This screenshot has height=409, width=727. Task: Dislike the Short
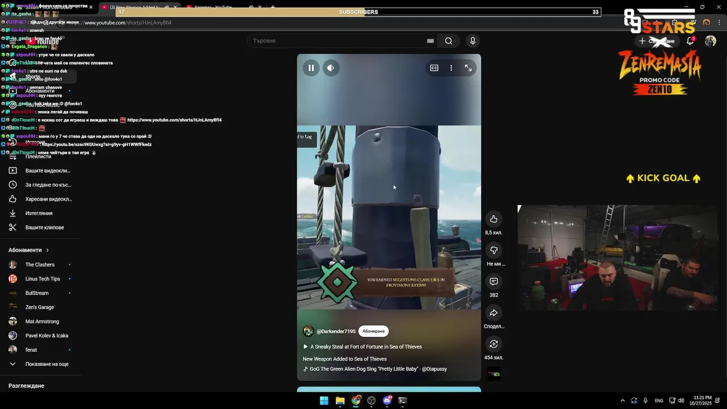494,251
